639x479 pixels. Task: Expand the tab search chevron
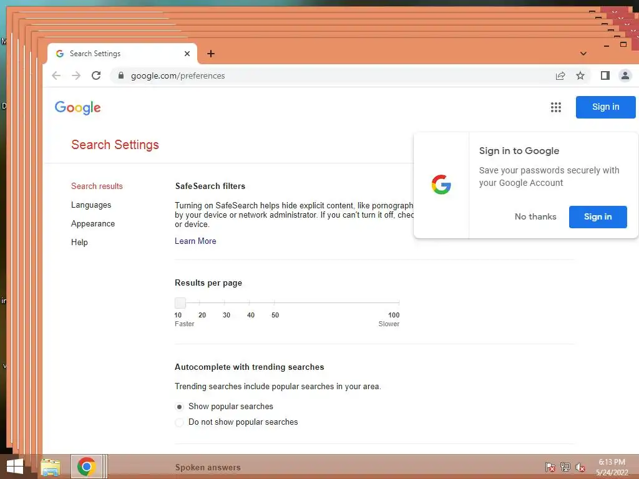click(x=583, y=54)
